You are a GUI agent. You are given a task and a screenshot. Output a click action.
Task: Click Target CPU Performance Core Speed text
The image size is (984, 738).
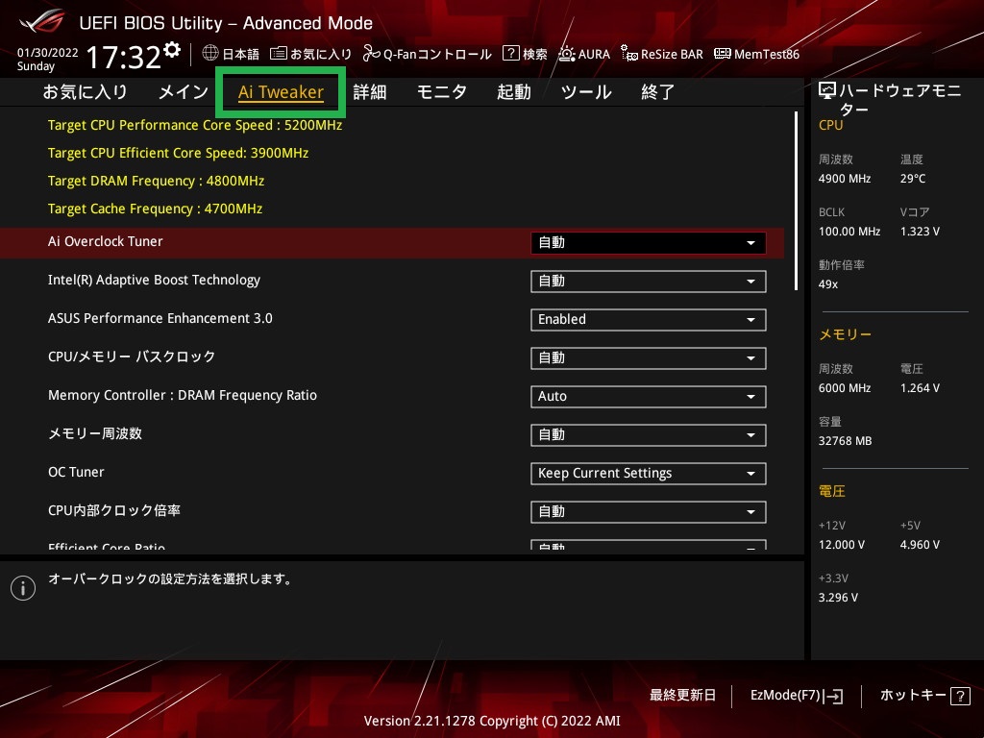point(195,125)
